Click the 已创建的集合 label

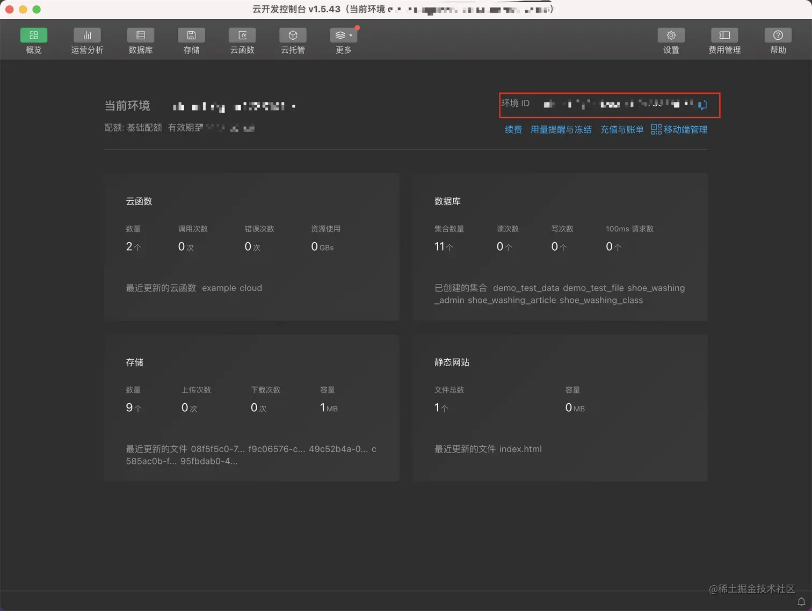pyautogui.click(x=461, y=288)
